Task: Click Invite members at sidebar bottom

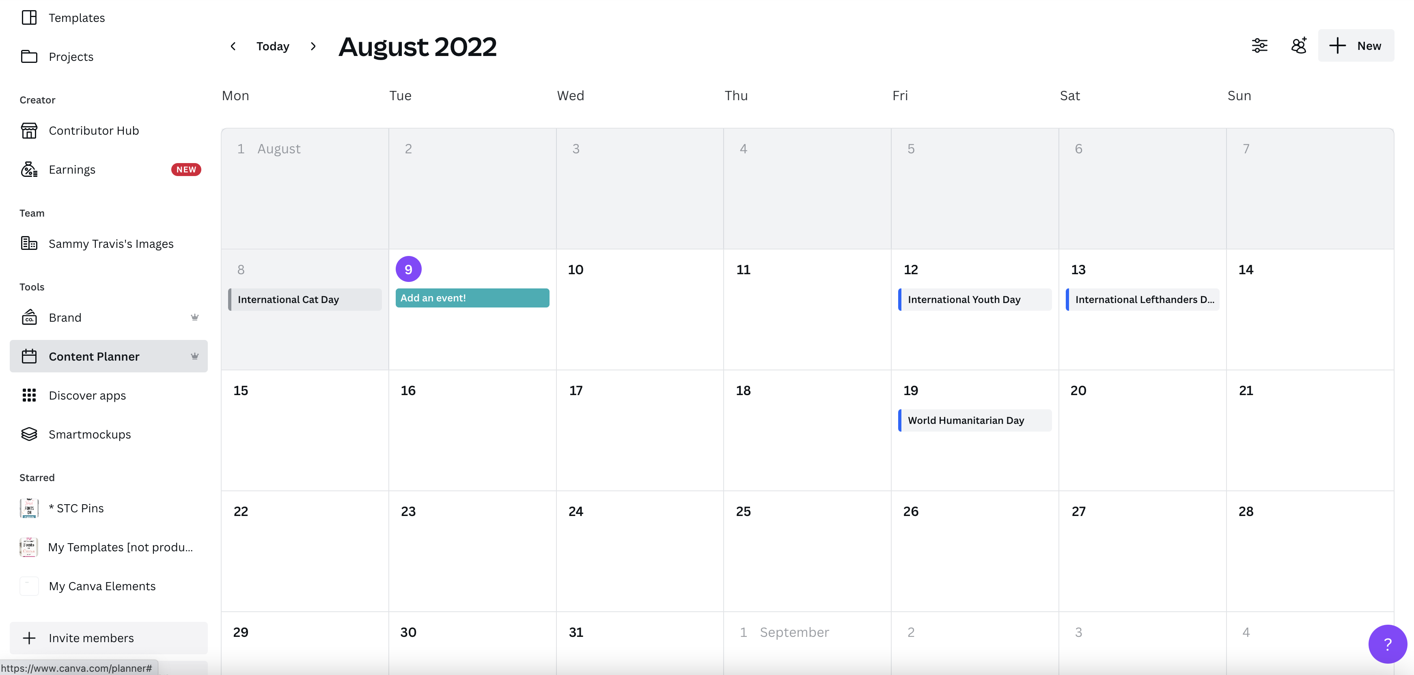Action: pos(91,637)
